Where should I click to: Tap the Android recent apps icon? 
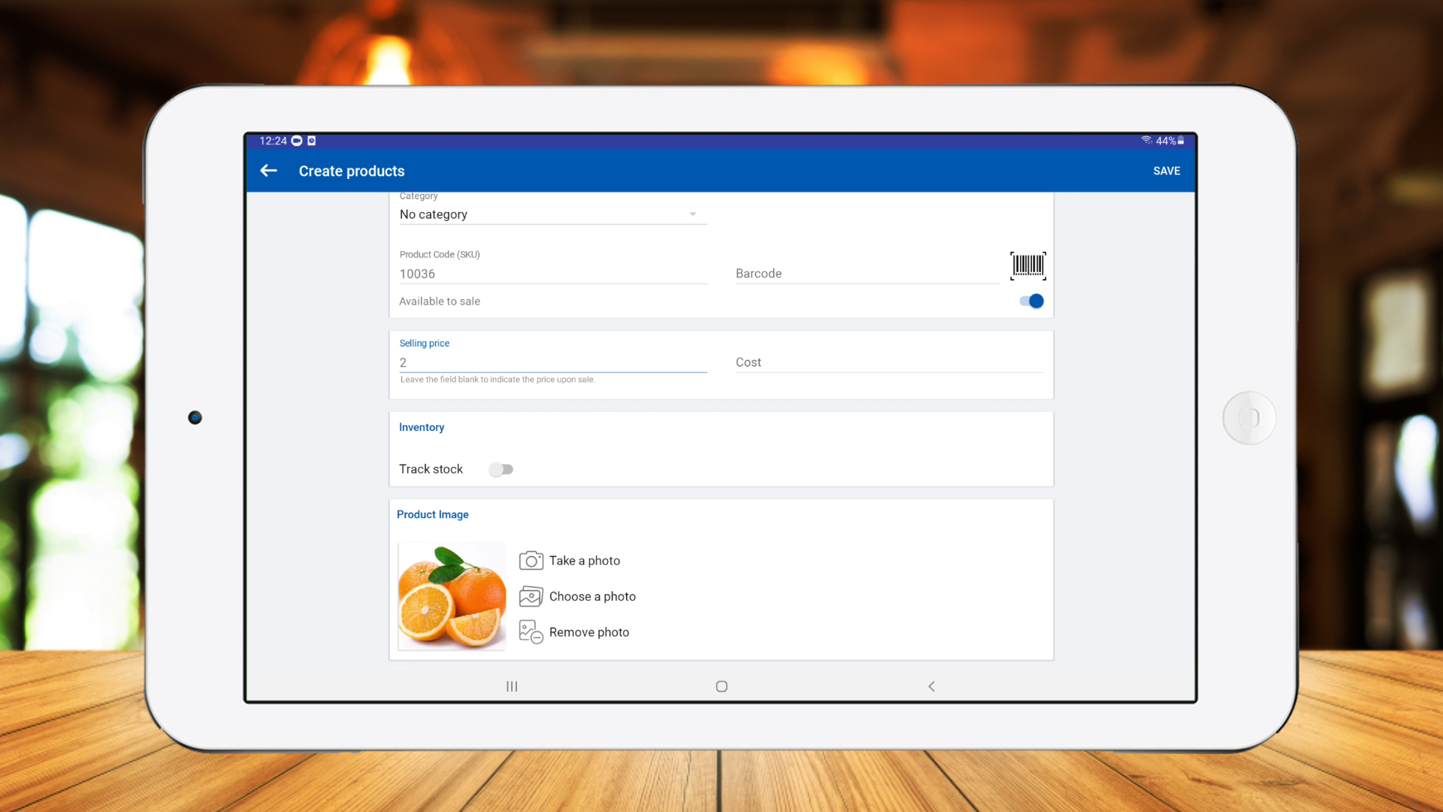coord(512,686)
